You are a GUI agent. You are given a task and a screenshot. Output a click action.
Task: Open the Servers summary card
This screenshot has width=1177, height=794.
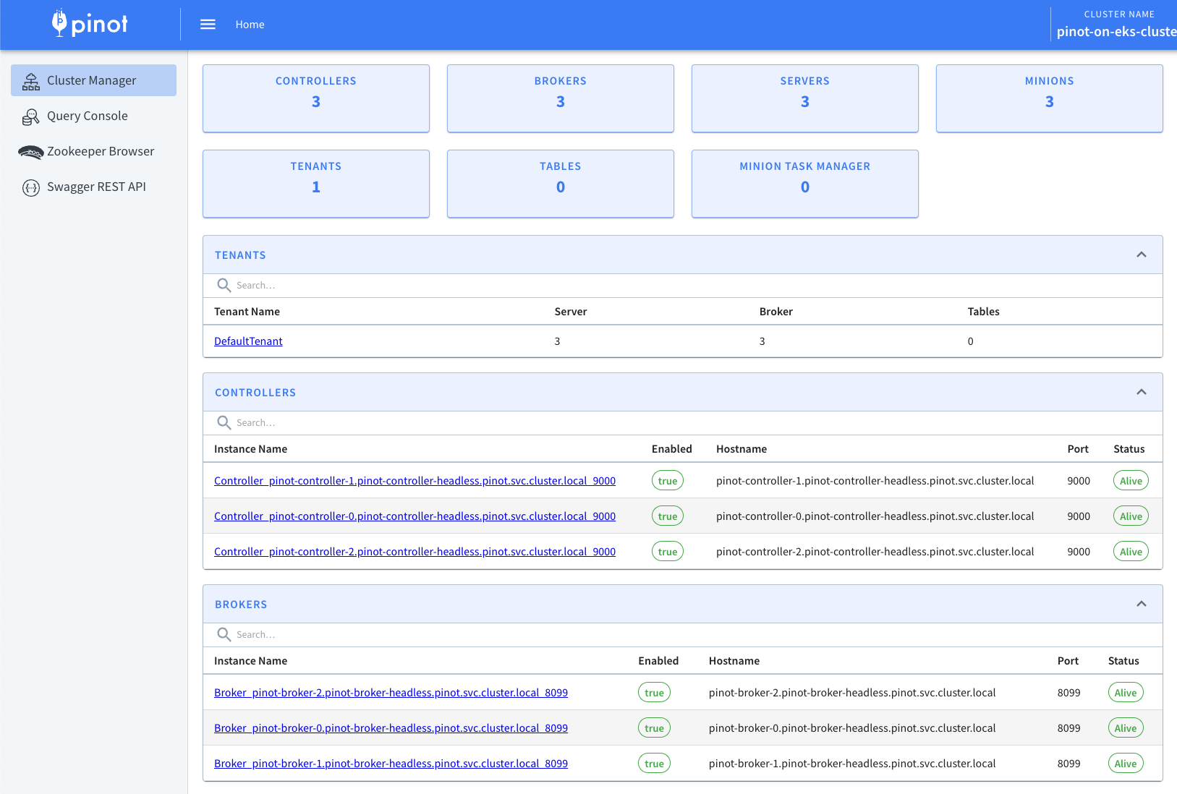coord(805,98)
